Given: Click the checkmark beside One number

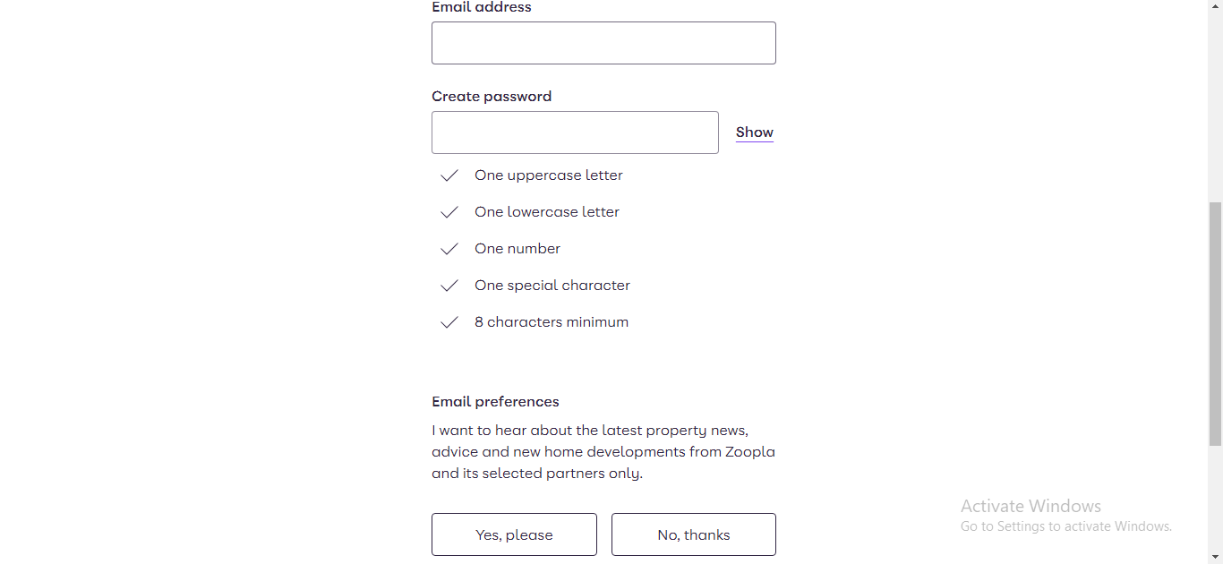Looking at the screenshot, I should coord(449,249).
